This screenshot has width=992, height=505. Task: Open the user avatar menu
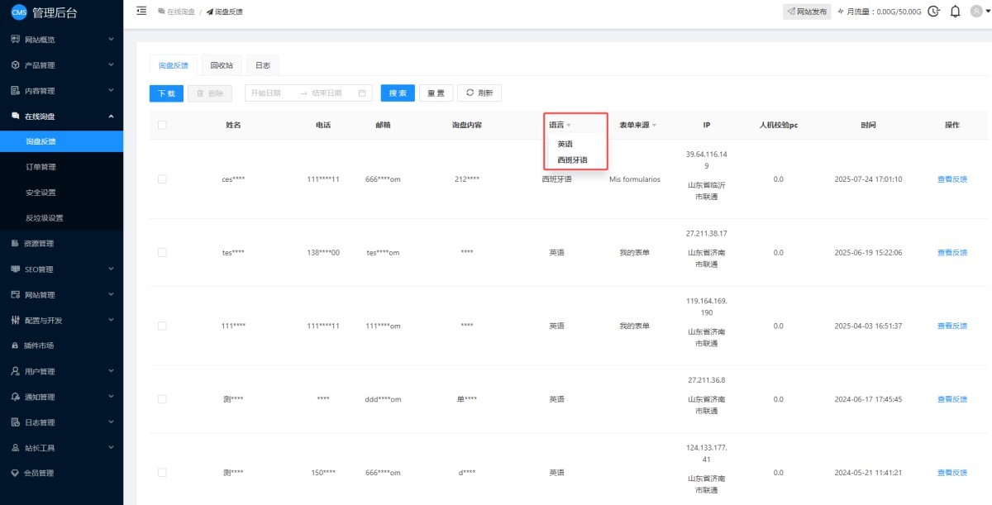(979, 12)
